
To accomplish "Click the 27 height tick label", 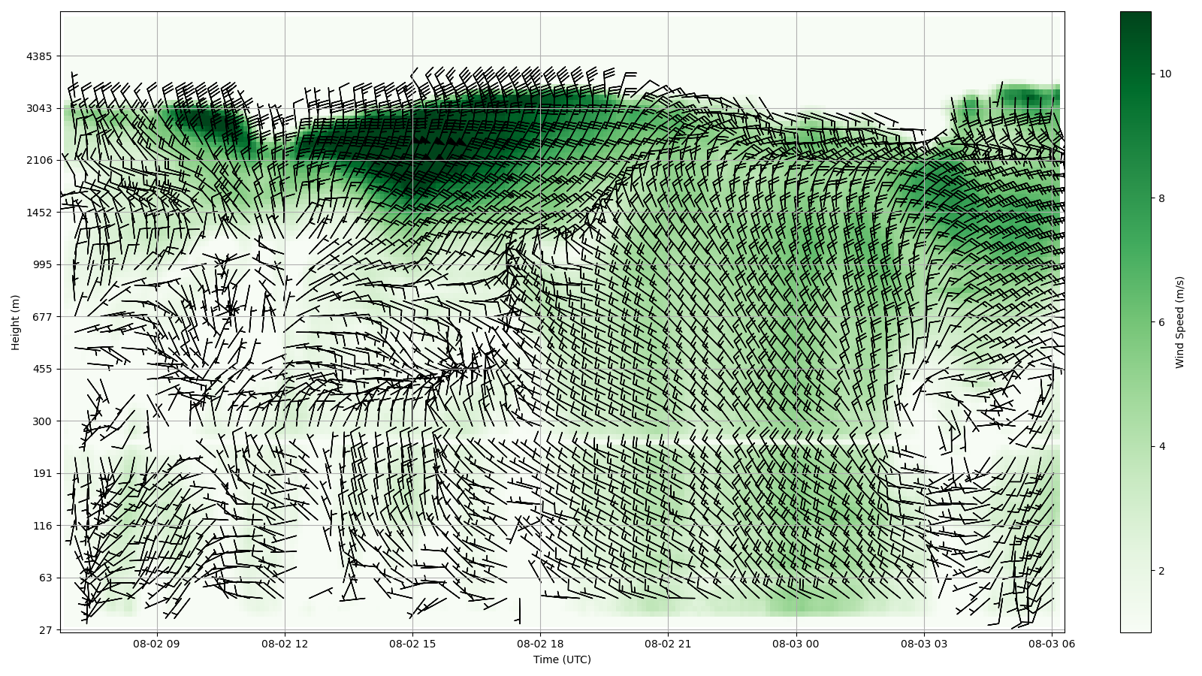I will click(x=45, y=630).
